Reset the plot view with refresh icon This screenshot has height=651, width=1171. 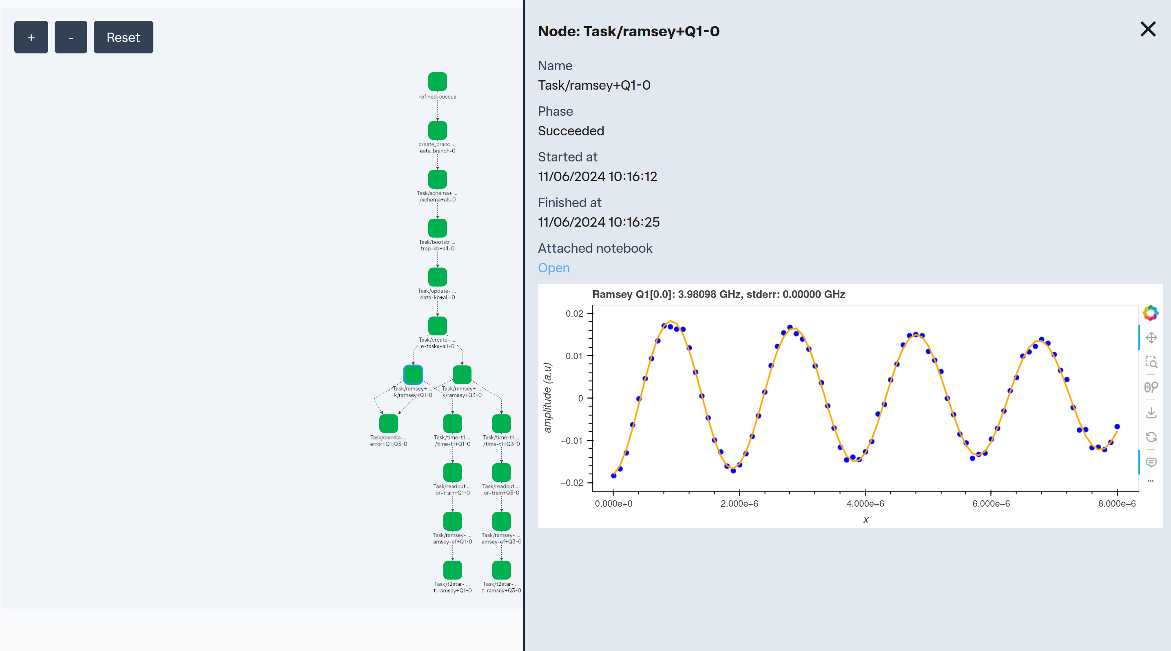pos(1151,437)
